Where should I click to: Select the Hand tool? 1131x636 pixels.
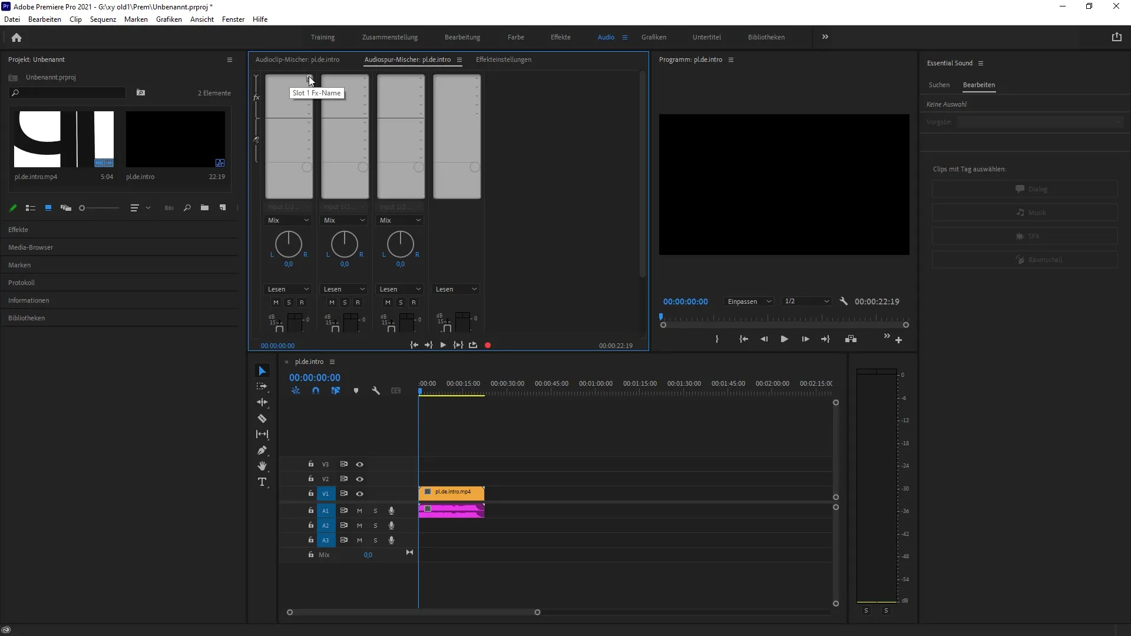(262, 466)
